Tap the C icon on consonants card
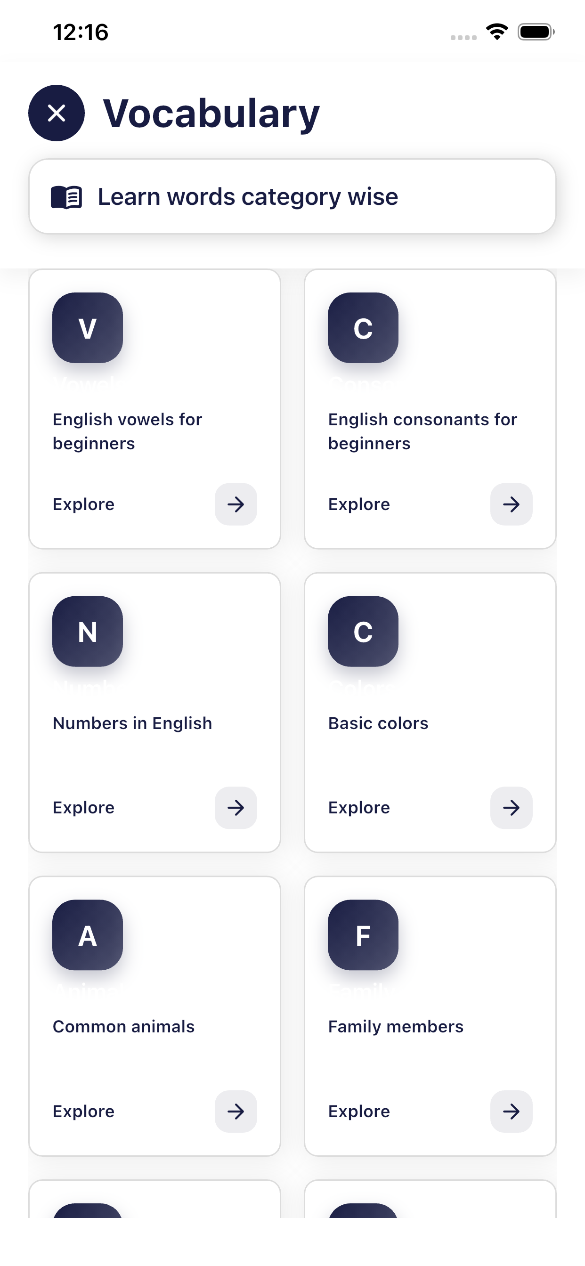Image resolution: width=585 pixels, height=1266 pixels. (x=363, y=328)
